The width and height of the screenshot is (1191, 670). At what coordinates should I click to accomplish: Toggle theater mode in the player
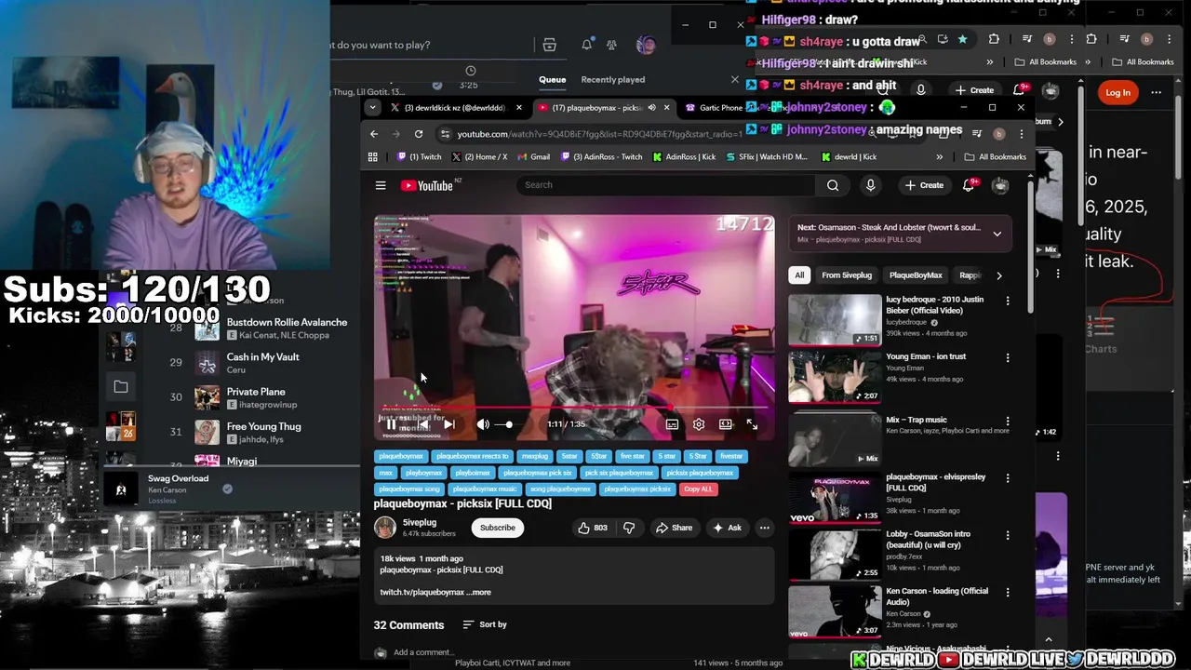pyautogui.click(x=725, y=424)
